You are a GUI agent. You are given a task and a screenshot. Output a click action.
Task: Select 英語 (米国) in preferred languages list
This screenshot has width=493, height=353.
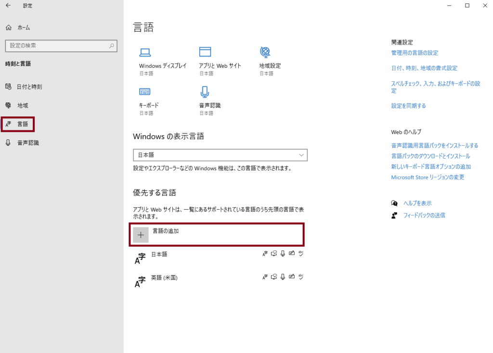coord(164,278)
